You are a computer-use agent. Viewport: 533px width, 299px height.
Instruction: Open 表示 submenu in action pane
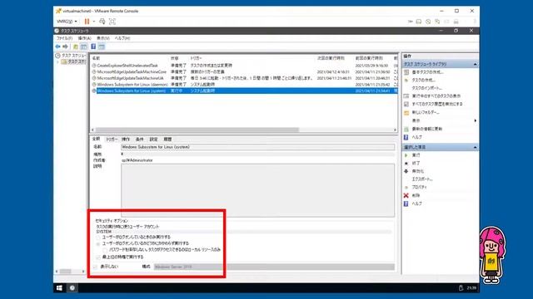[416, 120]
